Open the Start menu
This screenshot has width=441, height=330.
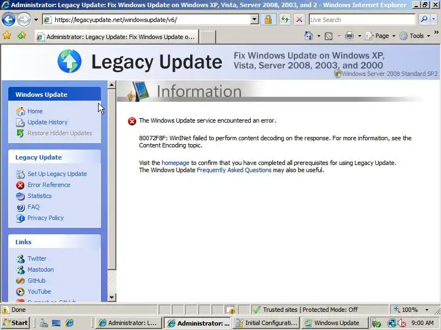tap(15, 323)
